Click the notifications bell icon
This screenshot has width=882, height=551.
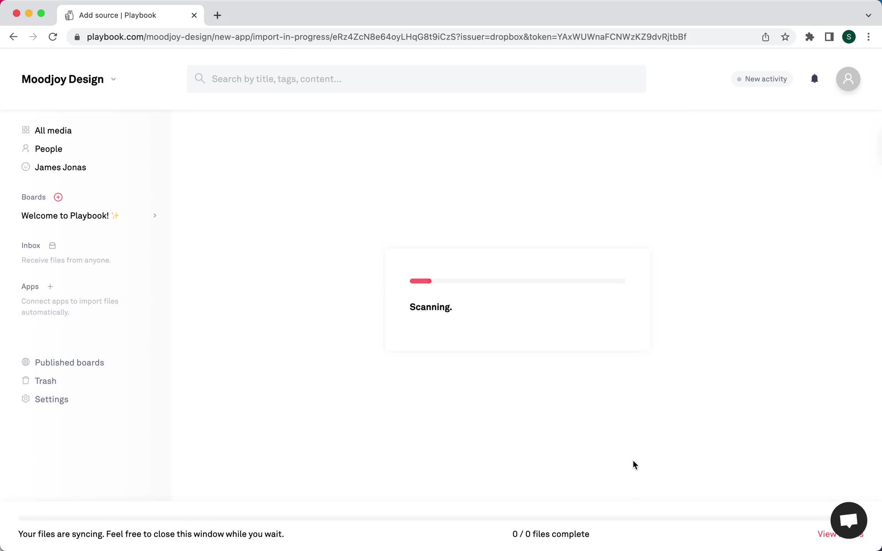pos(814,79)
